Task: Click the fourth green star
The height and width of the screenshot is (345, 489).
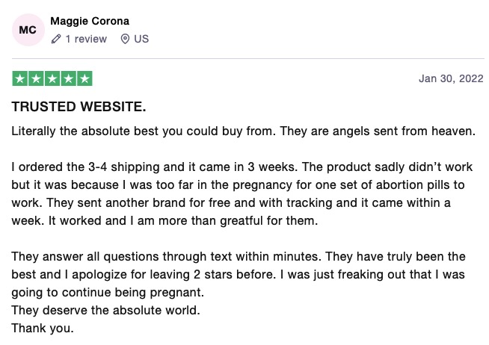Action: coord(69,78)
